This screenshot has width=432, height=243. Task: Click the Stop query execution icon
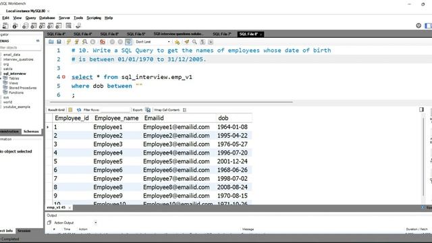pos(93,42)
